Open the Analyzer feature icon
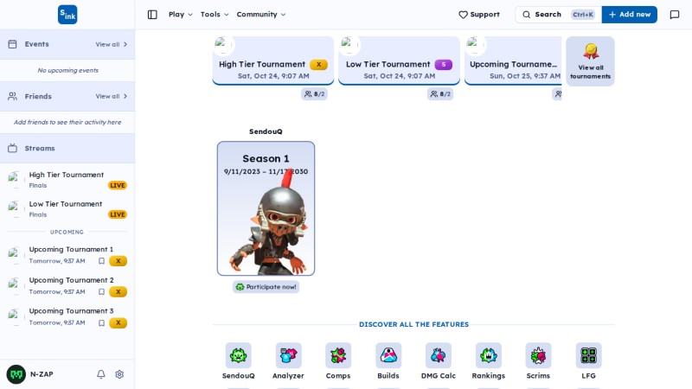692x389 pixels. tap(288, 355)
